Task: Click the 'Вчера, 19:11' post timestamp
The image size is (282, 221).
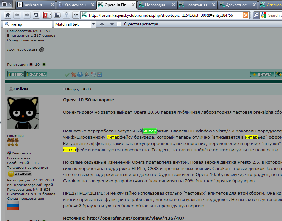Action: click(79, 89)
